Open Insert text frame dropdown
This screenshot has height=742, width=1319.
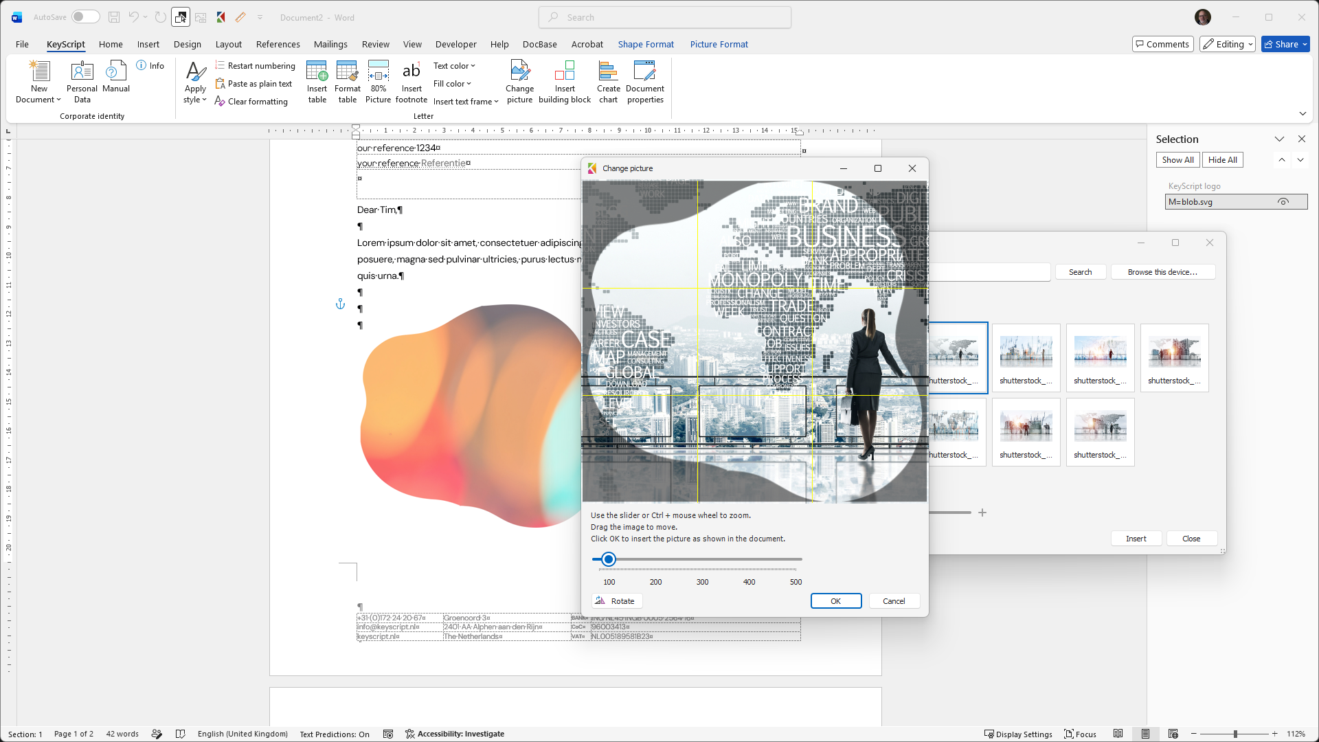coord(466,101)
